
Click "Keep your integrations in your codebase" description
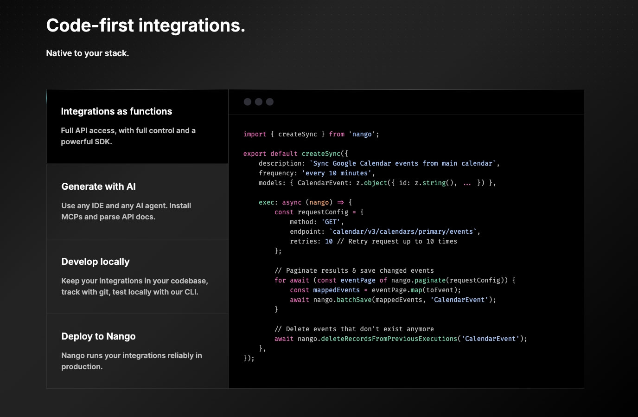click(135, 286)
